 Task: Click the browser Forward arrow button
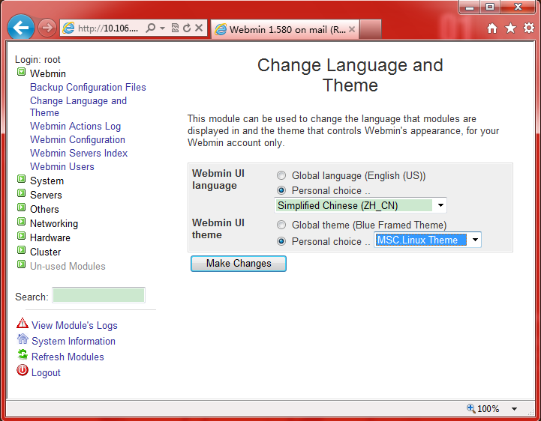click(47, 28)
